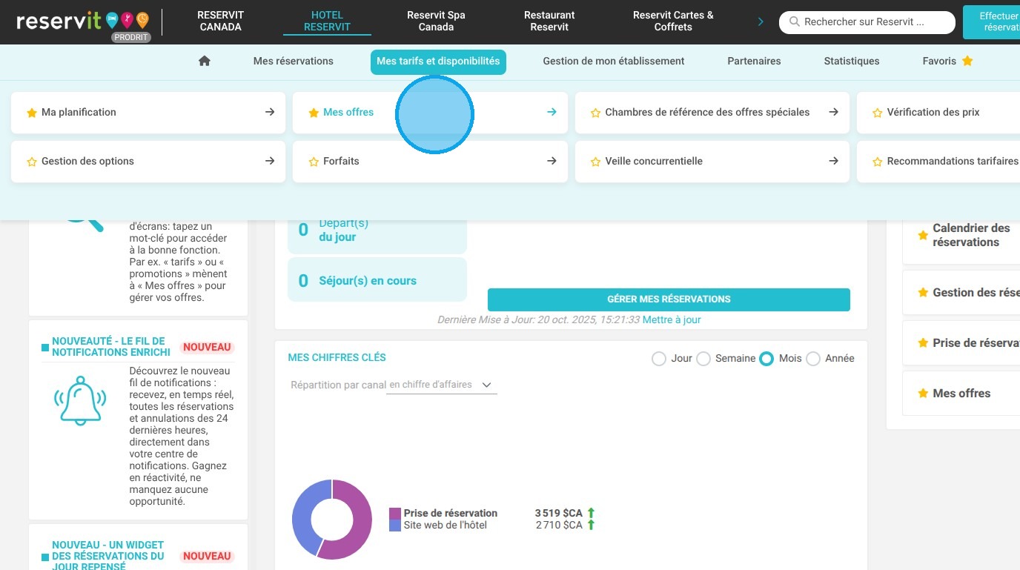1020x570 pixels.
Task: Click star beside Mes offres in favorites sidebar
Action: [923, 394]
